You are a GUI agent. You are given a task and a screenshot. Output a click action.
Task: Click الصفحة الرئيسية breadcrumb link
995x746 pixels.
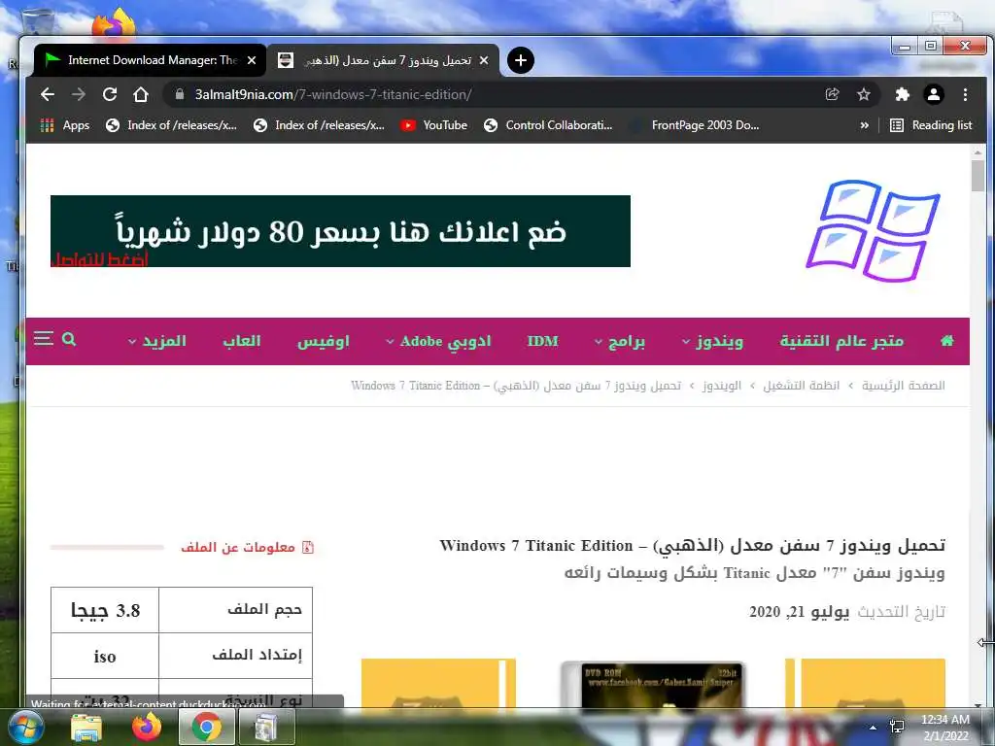[x=903, y=385]
